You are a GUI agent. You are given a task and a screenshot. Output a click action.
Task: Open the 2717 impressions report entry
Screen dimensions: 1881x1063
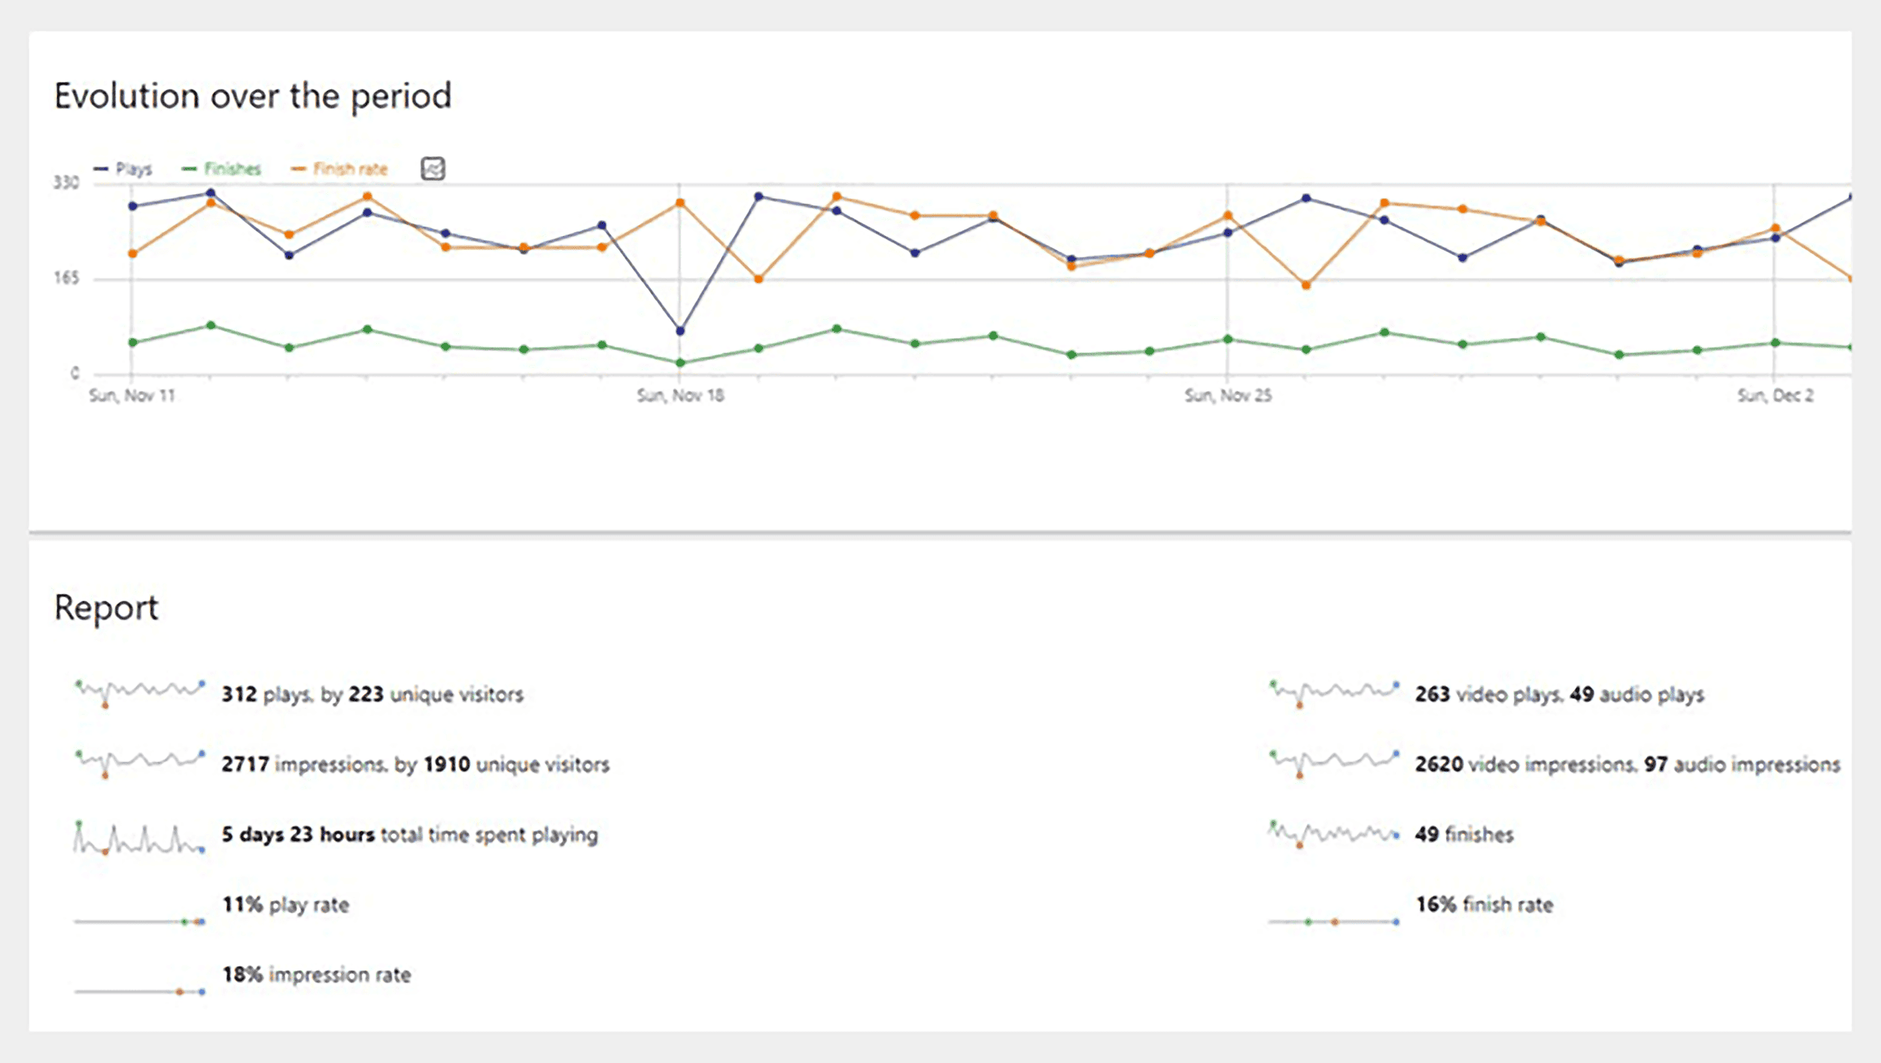(415, 764)
